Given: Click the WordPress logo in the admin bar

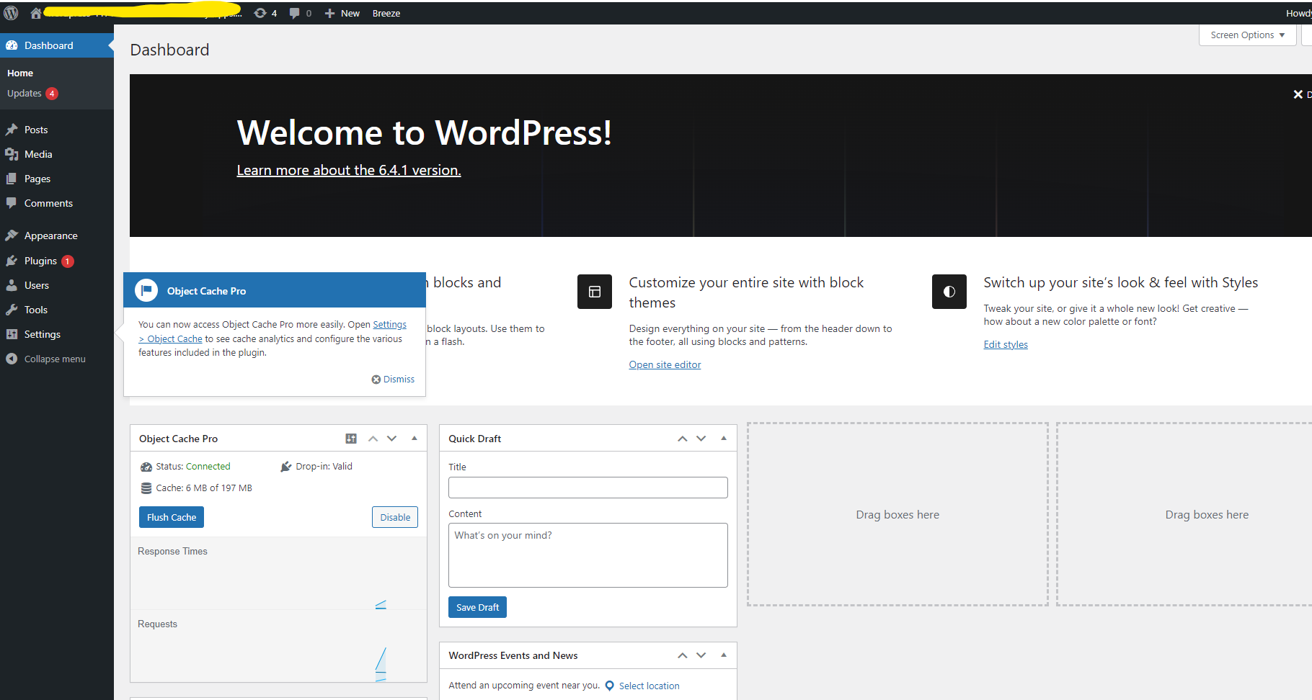Looking at the screenshot, I should click(x=11, y=13).
